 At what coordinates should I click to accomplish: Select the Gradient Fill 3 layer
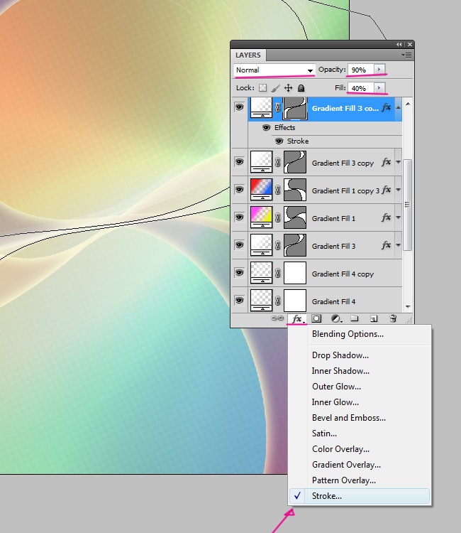click(x=335, y=246)
